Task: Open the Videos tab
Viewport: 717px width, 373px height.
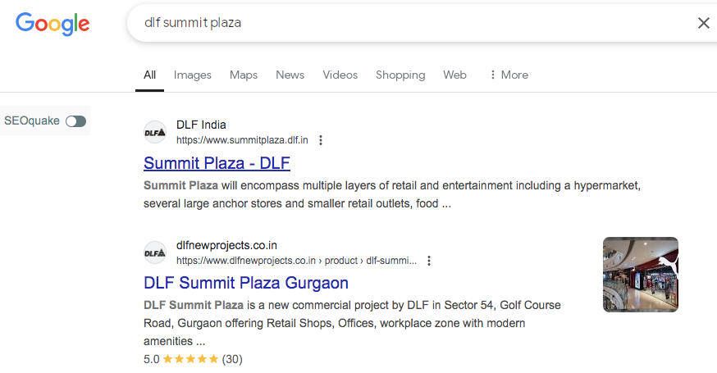Action: pyautogui.click(x=340, y=75)
